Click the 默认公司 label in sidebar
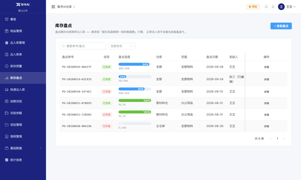The image size is (301, 180). coord(23,11)
